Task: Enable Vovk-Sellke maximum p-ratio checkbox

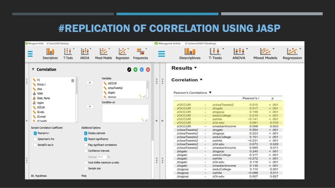Action: point(86,163)
